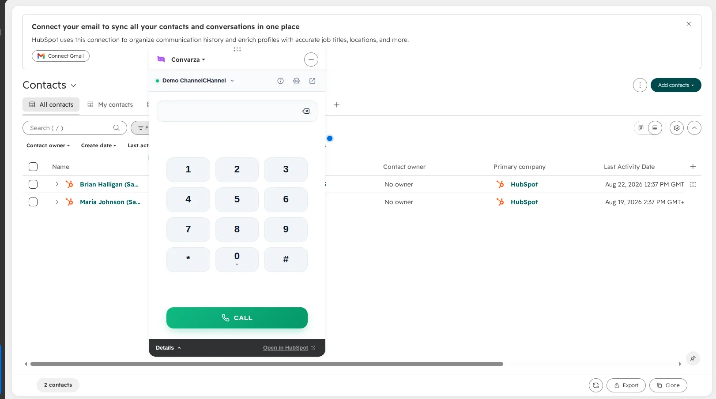Open the Contacts object dropdown
The image size is (716, 399).
point(49,85)
